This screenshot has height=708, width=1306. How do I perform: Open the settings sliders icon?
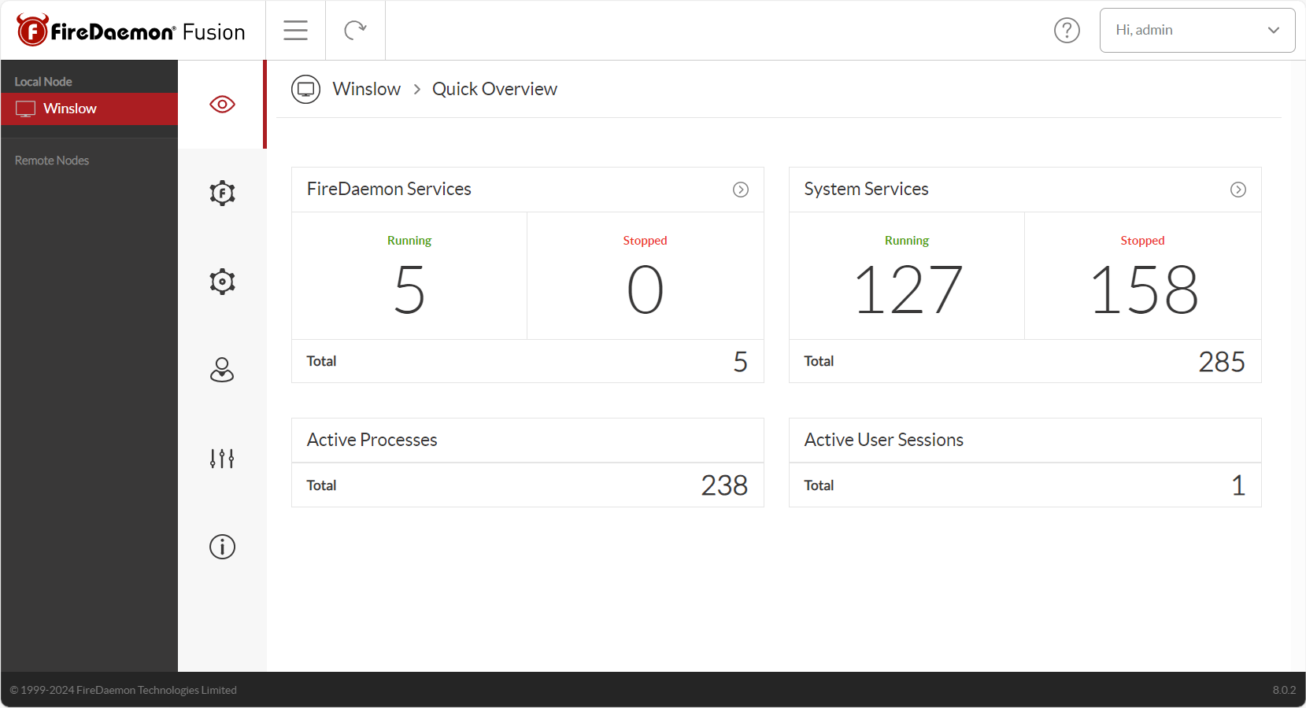coord(222,458)
